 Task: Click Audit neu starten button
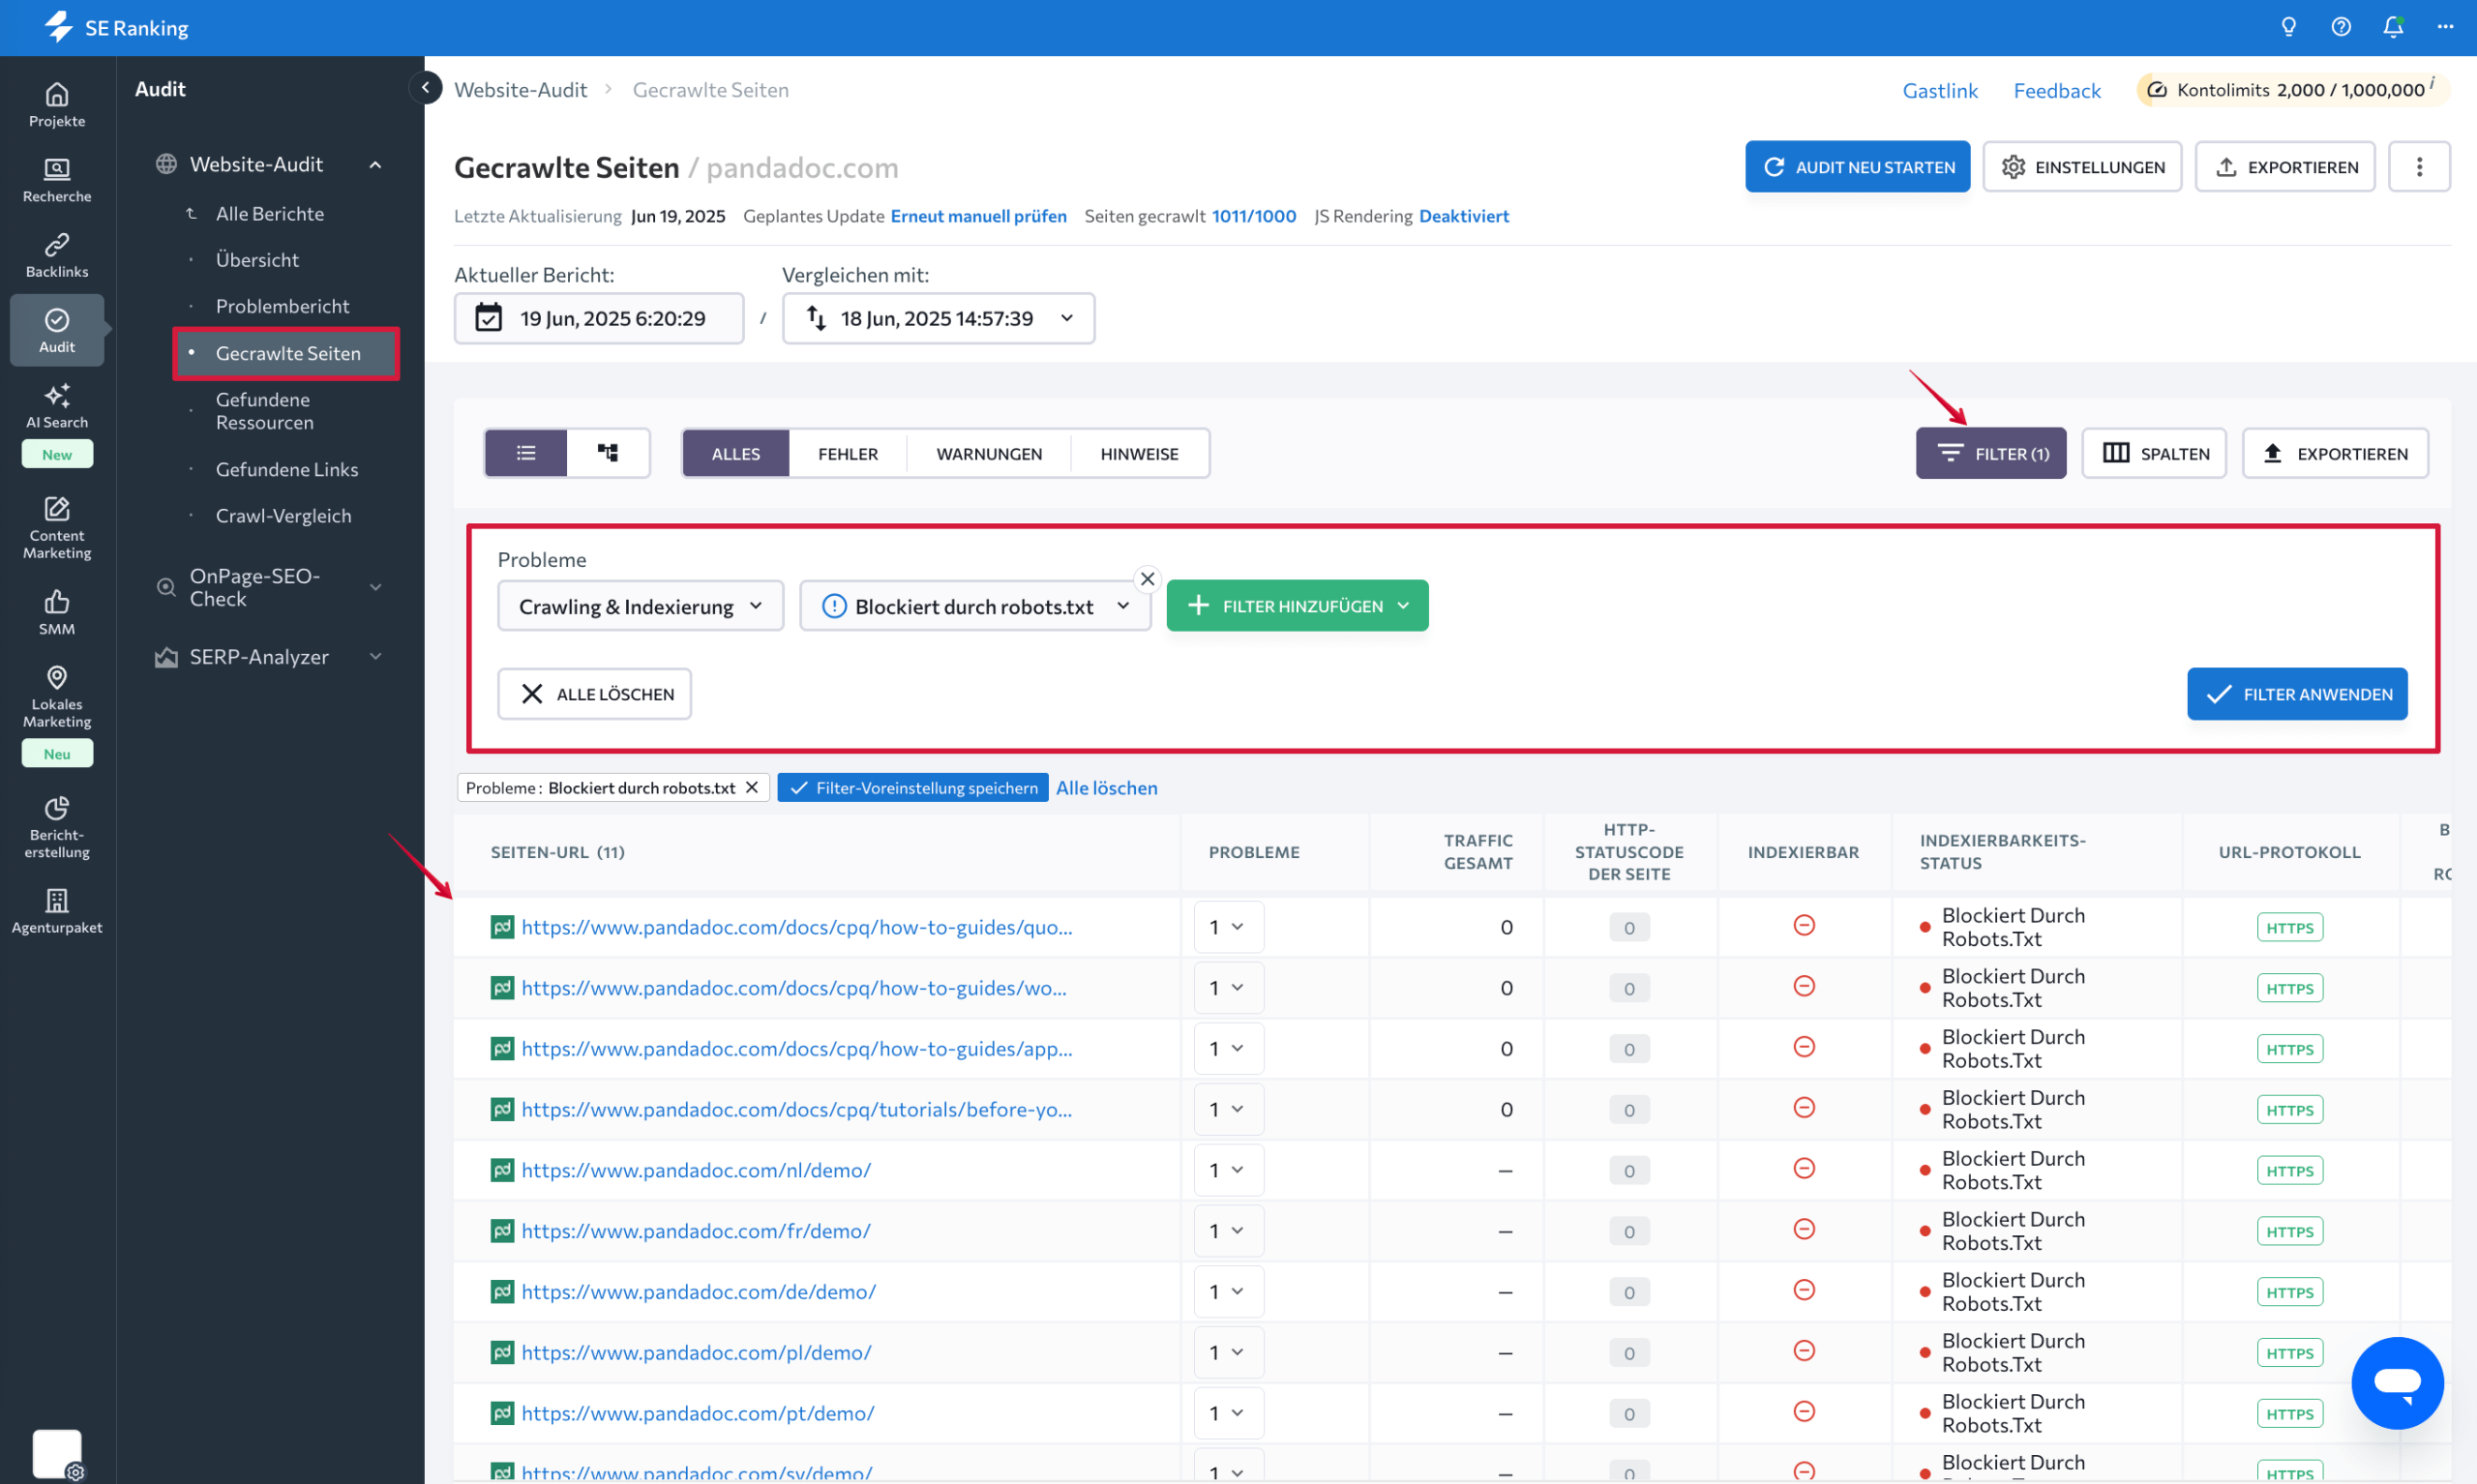coord(1857,167)
